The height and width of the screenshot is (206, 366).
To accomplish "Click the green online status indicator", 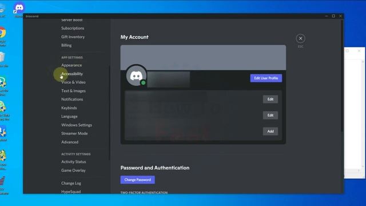I will pyautogui.click(x=144, y=82).
